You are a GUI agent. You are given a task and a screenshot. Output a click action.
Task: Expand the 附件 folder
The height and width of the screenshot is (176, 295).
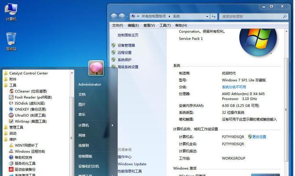pos(10,79)
